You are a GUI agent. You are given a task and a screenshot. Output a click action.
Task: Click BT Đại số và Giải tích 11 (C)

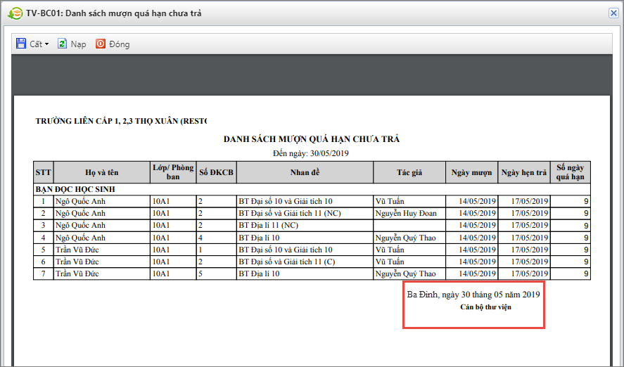[x=287, y=262]
